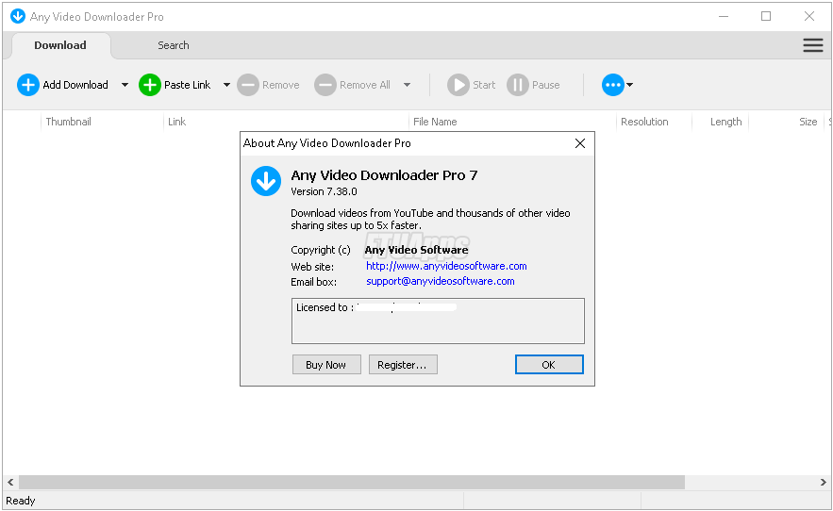Minimize the Any Video Downloader Pro window

pos(723,16)
